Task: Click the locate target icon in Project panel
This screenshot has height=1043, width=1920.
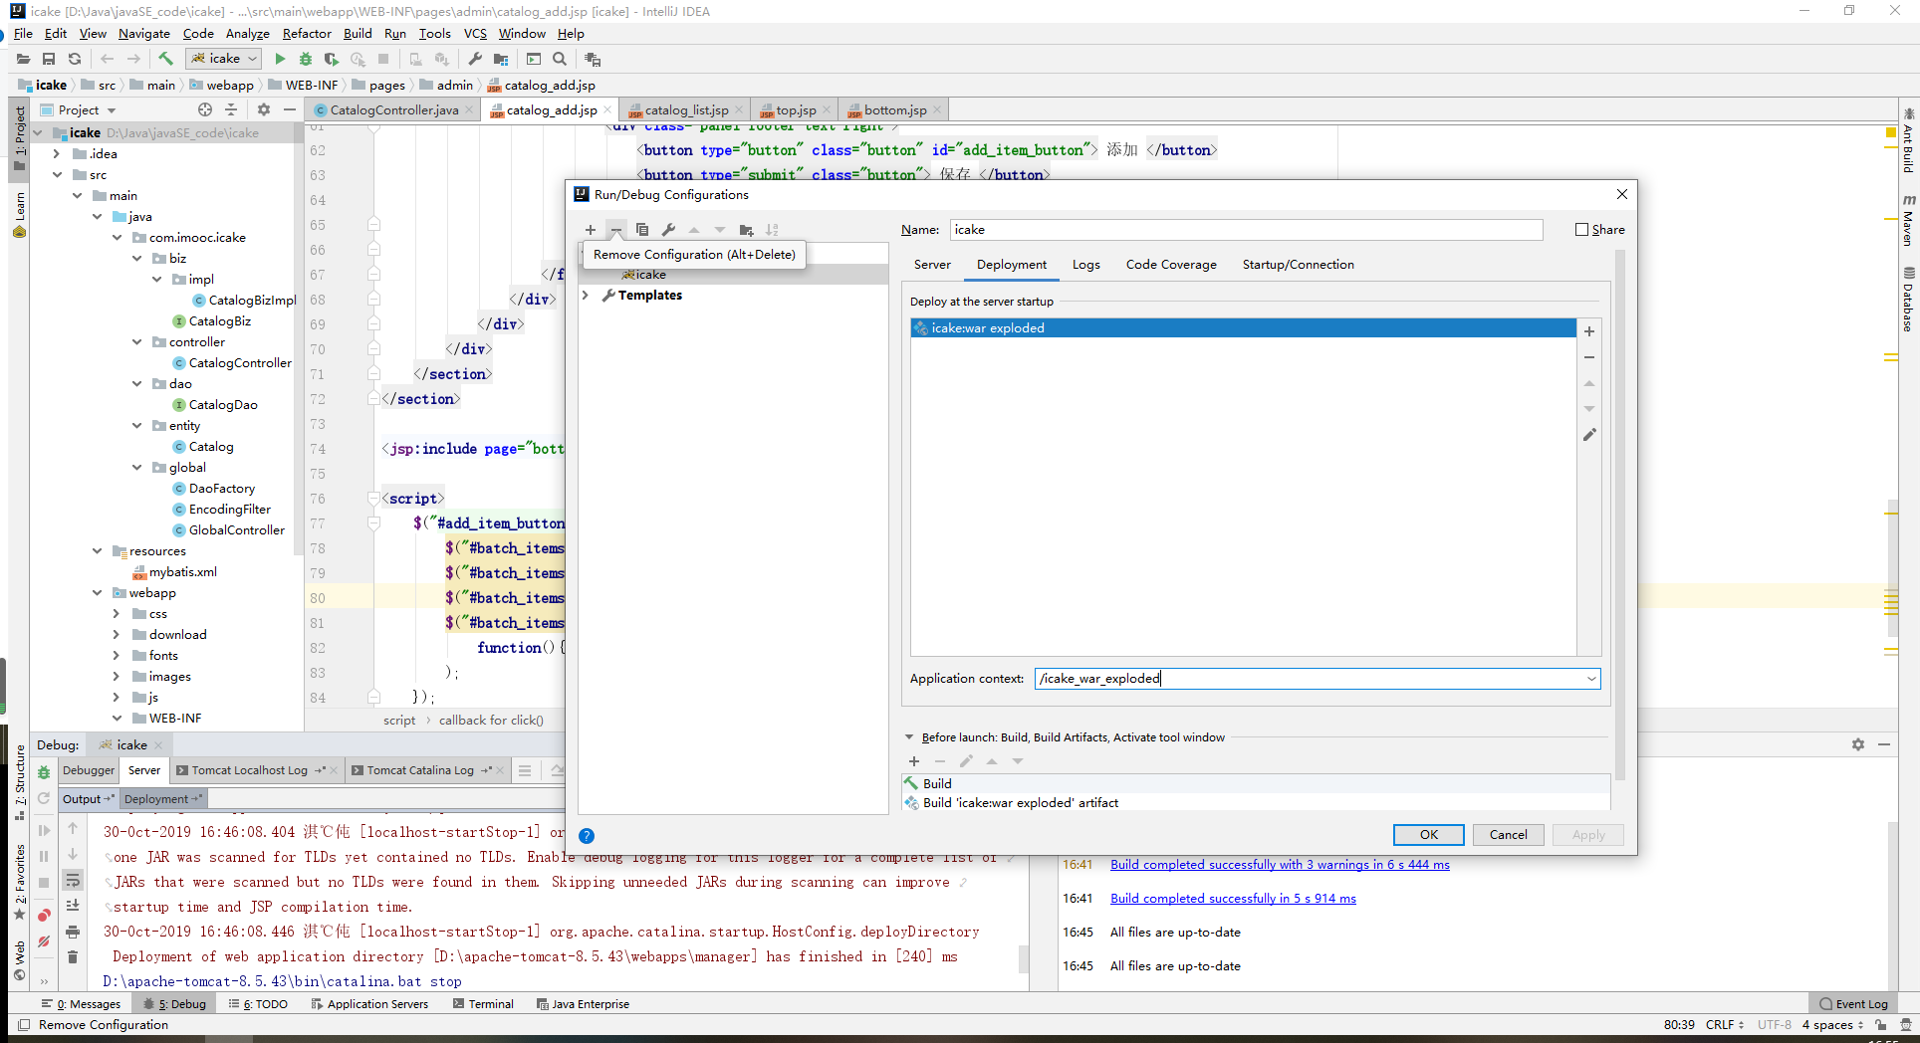Action: pyautogui.click(x=205, y=109)
